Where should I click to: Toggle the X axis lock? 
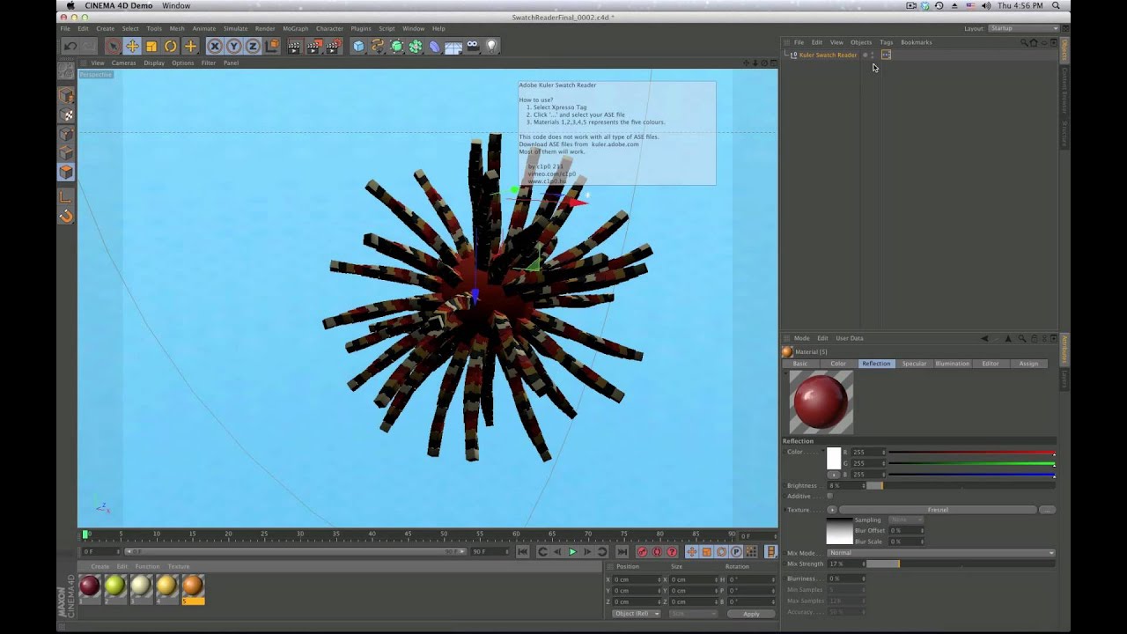pyautogui.click(x=215, y=46)
